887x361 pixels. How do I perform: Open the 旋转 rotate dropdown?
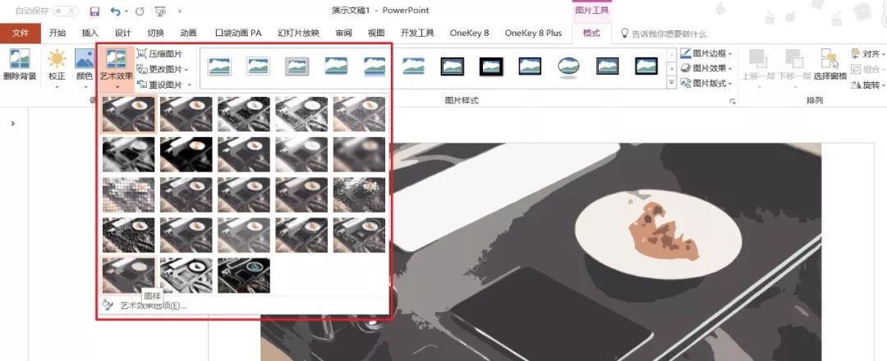click(868, 85)
